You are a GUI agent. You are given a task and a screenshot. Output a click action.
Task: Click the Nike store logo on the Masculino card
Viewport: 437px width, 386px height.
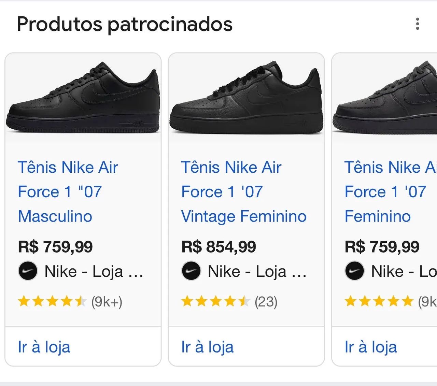pos(28,271)
